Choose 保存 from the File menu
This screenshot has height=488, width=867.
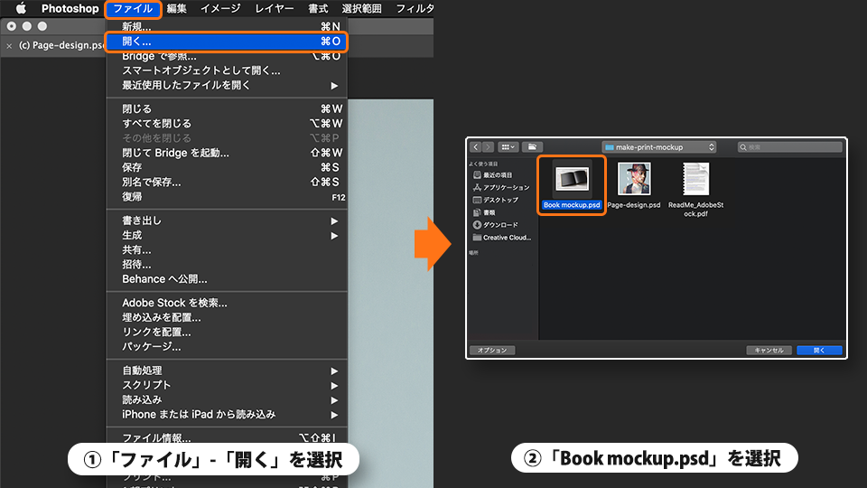click(227, 167)
